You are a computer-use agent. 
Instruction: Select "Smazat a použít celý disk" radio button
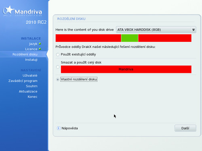[x=58, y=67]
